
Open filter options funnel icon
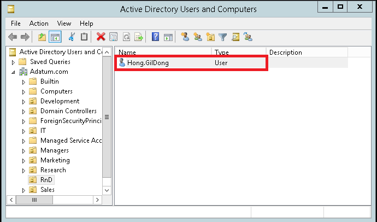[222, 37]
